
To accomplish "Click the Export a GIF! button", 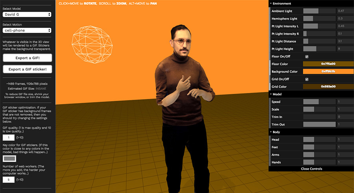I will click(x=27, y=58).
